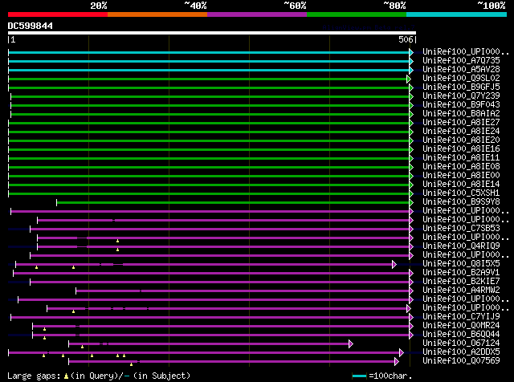This screenshot has width=514, height=382.
Task: Click the DC599844 query name label
Action: pos(31,26)
